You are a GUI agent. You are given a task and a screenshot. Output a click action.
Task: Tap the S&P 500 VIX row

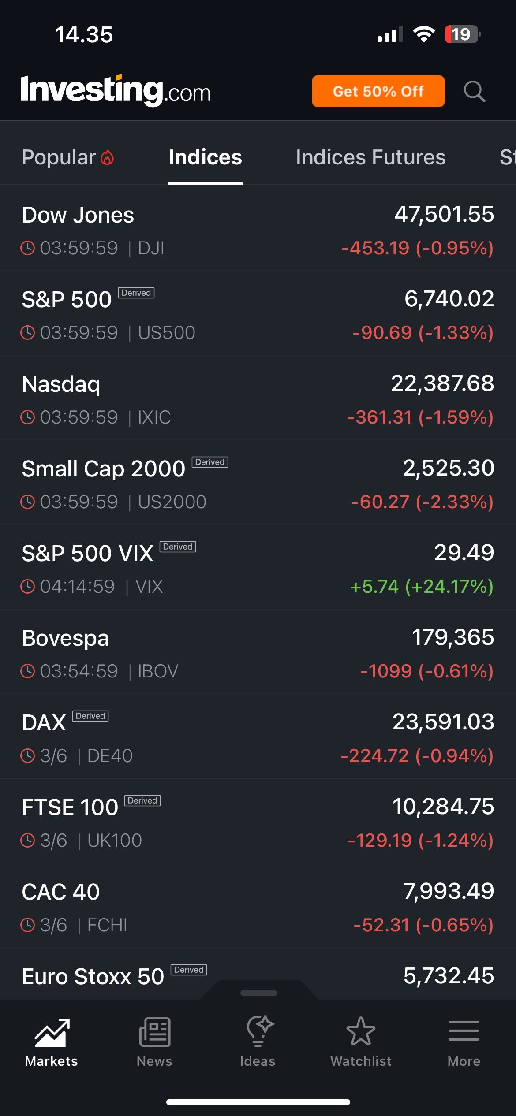coord(258,569)
